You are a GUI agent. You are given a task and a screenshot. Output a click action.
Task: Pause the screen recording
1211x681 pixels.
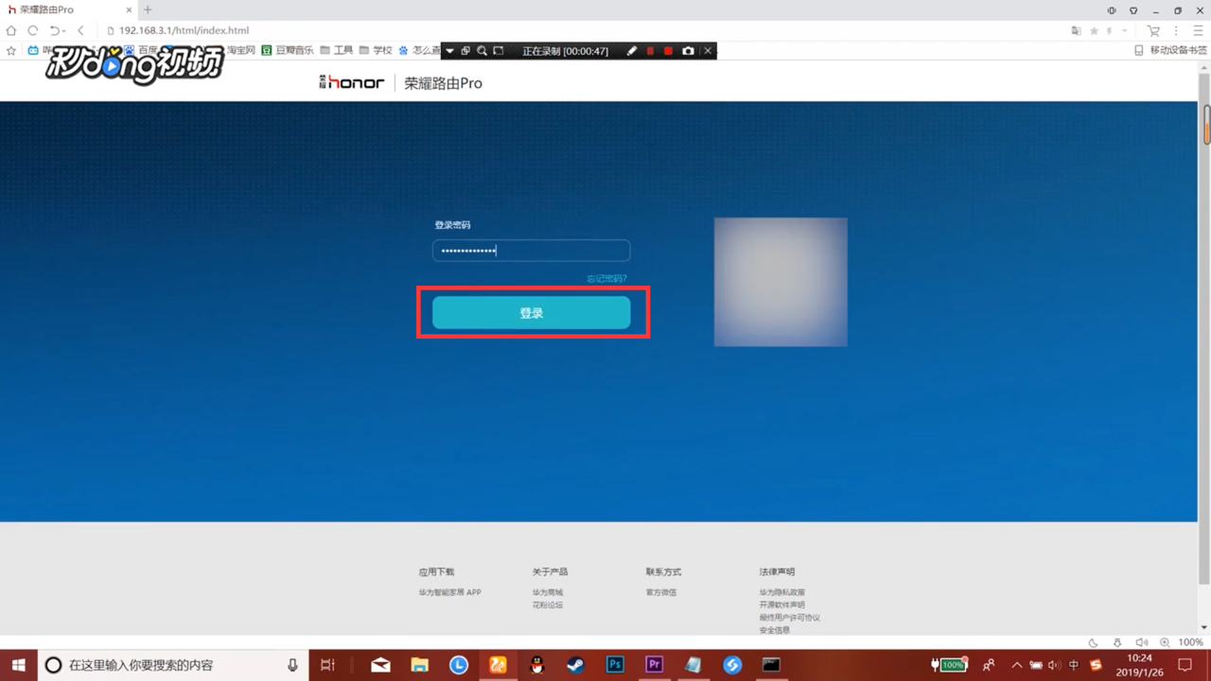650,50
